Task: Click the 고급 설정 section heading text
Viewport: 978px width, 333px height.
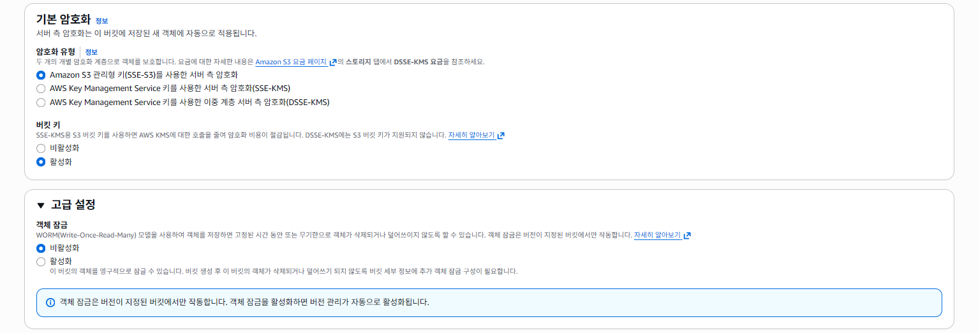Action: click(x=73, y=205)
